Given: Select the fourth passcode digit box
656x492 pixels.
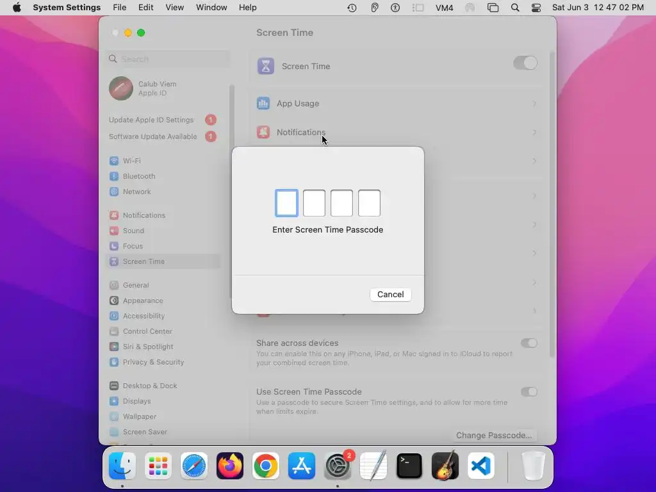Looking at the screenshot, I should (x=370, y=203).
